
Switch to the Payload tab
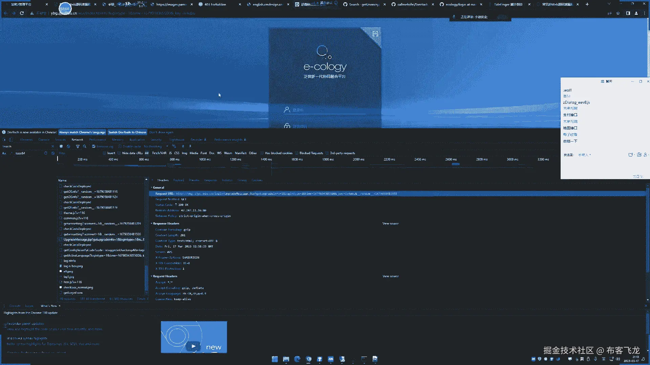178,180
